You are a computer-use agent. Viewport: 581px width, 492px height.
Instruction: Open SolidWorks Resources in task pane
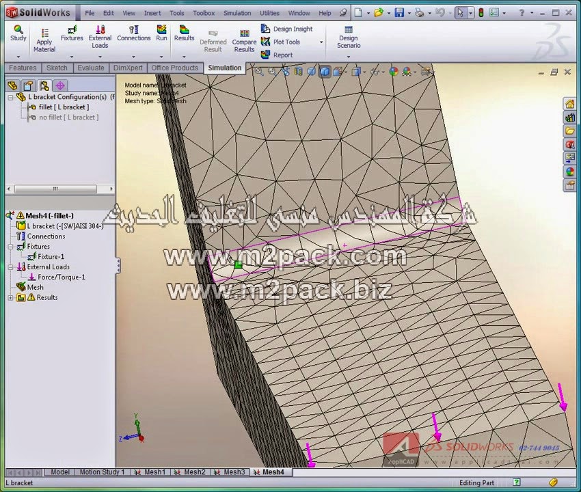[x=570, y=104]
